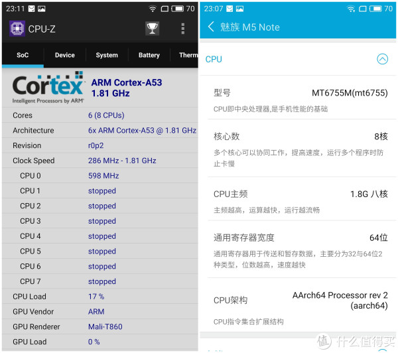Switch to the Battery tab
398x353 pixels.
click(x=149, y=55)
